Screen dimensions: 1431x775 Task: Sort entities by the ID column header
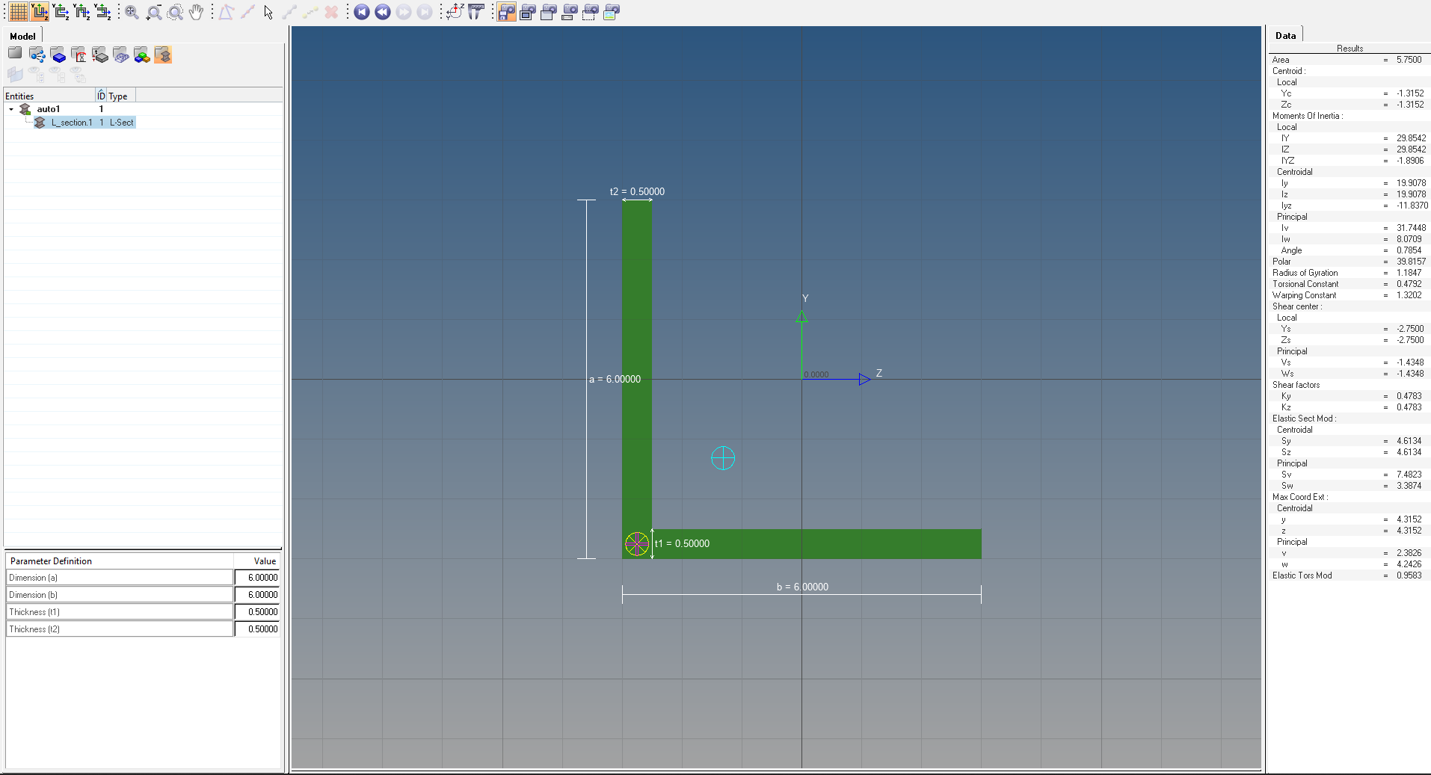coord(101,96)
